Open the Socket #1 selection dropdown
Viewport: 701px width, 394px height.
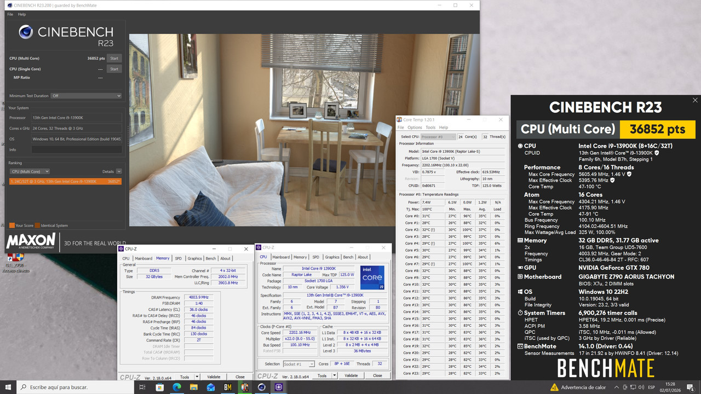pyautogui.click(x=298, y=364)
